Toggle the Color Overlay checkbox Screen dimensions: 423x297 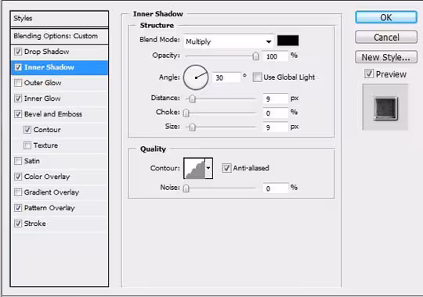[18, 177]
